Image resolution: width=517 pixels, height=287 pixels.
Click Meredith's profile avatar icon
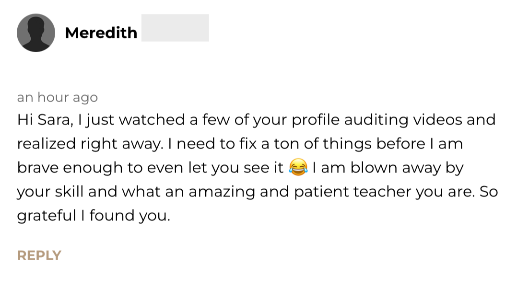[x=36, y=33]
